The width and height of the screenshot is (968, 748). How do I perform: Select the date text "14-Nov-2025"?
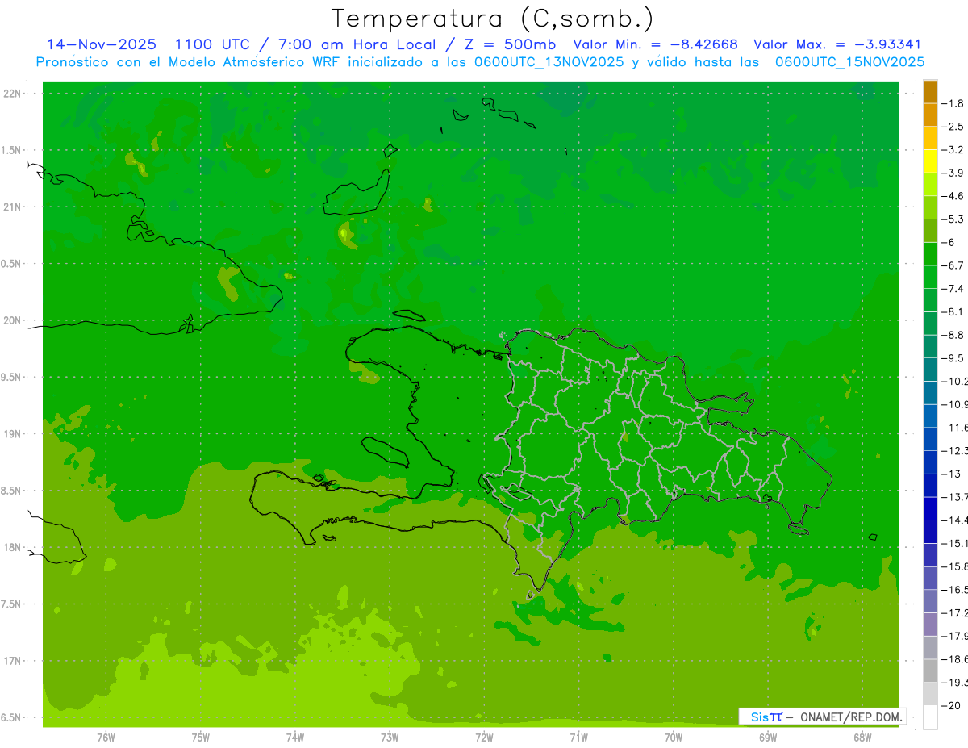click(102, 44)
